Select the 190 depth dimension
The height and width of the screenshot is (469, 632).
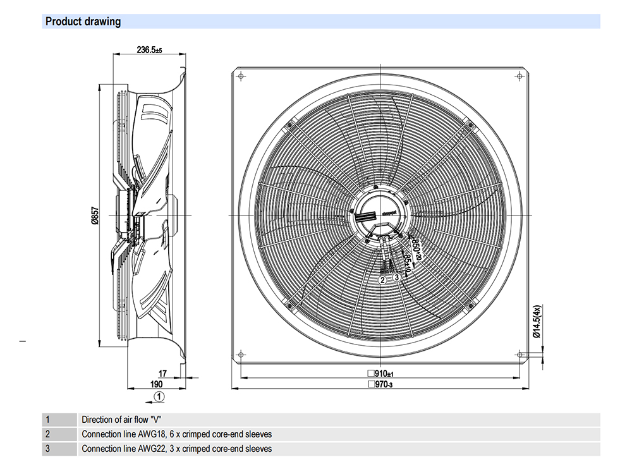[x=156, y=384]
